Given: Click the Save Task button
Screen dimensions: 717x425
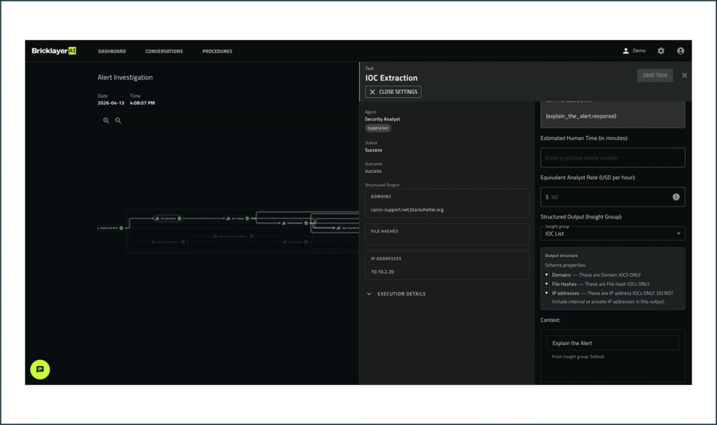Looking at the screenshot, I should pyautogui.click(x=654, y=75).
